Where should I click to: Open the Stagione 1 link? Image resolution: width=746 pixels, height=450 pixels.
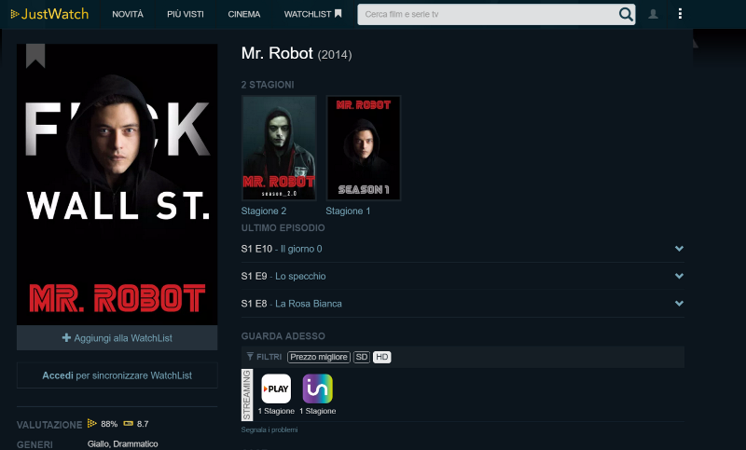(348, 211)
